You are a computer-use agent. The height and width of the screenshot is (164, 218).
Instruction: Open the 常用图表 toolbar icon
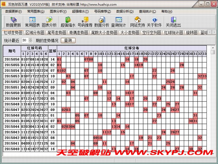click(x=32, y=20)
